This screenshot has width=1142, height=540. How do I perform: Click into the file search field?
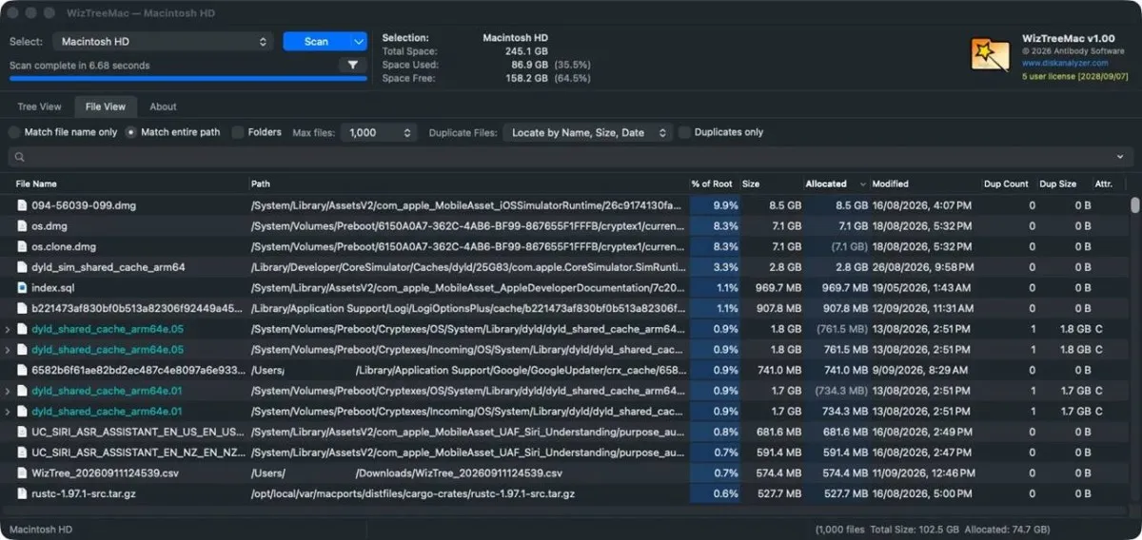pos(571,157)
